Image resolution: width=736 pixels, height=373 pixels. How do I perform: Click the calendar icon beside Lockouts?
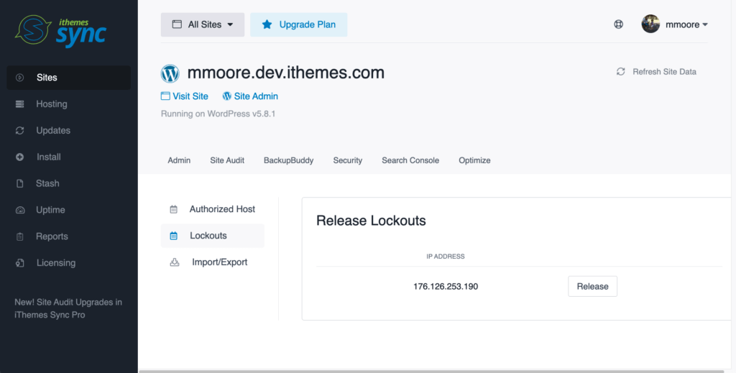click(174, 236)
